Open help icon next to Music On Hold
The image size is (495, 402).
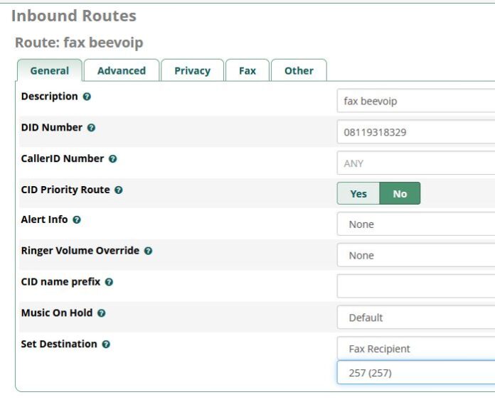[x=101, y=313]
